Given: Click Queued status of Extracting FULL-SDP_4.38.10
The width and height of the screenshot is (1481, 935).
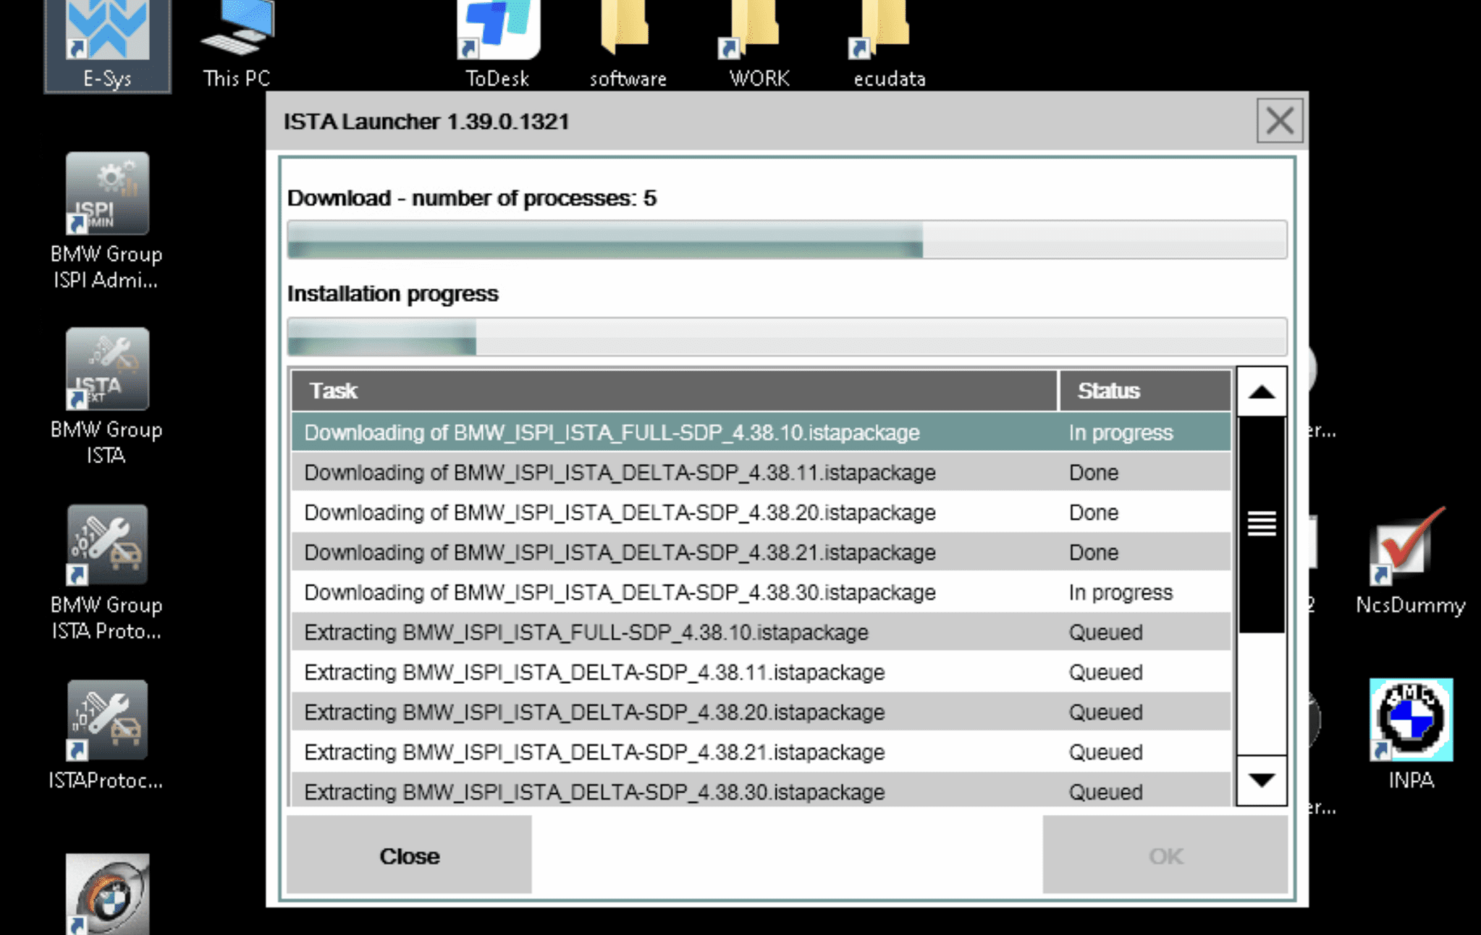Looking at the screenshot, I should (x=1105, y=632).
